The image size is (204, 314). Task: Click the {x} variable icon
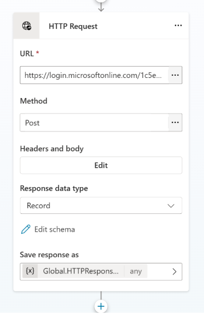pyautogui.click(x=30, y=271)
